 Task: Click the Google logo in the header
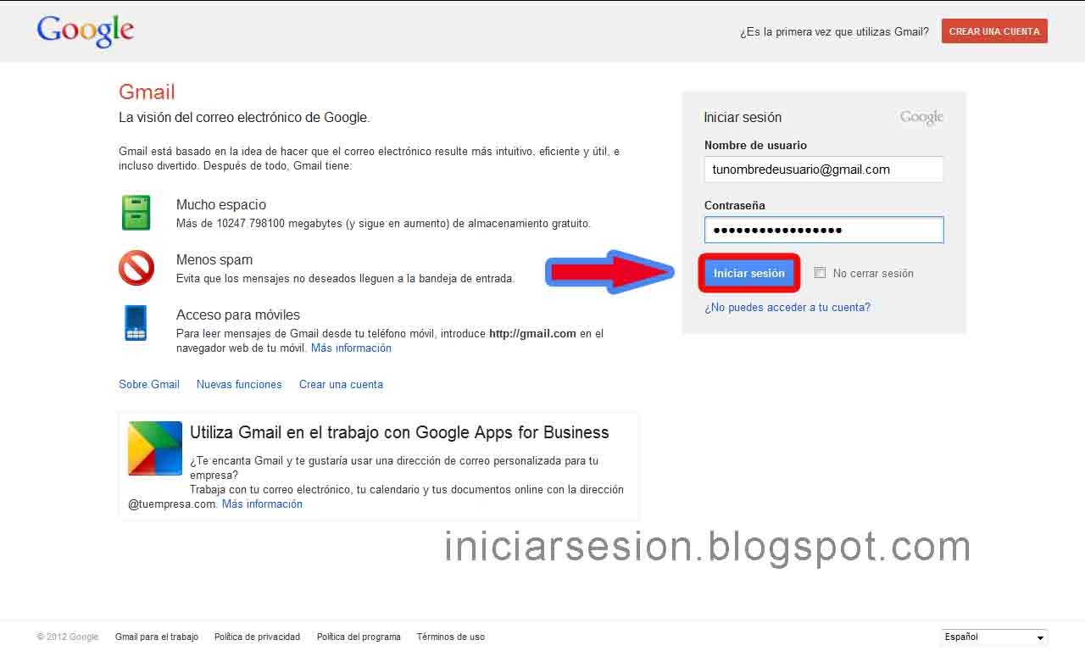(86, 31)
